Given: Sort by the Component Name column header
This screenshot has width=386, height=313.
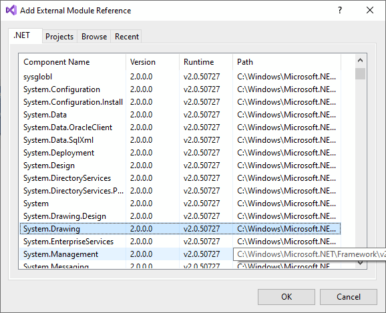Looking at the screenshot, I should tap(72, 62).
